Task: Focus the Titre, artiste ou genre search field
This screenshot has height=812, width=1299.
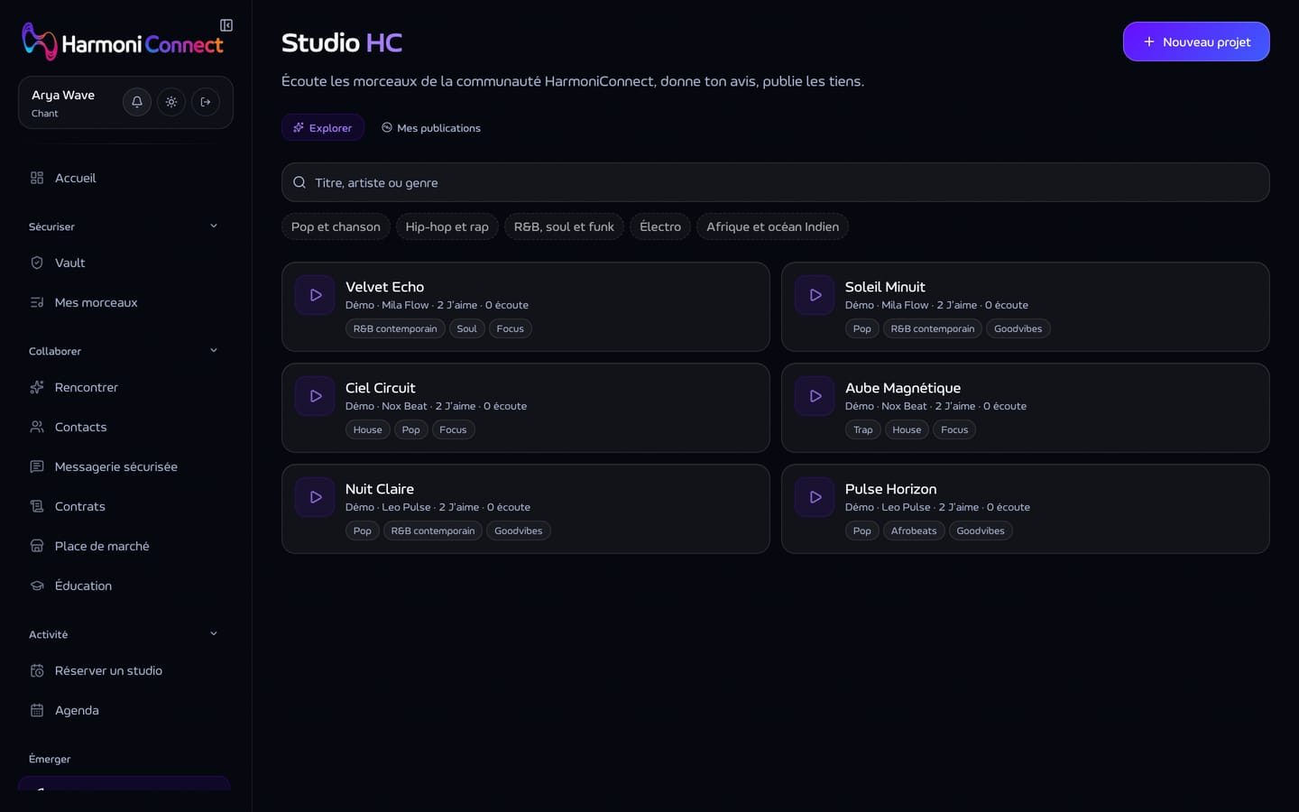Action: pyautogui.click(x=775, y=182)
